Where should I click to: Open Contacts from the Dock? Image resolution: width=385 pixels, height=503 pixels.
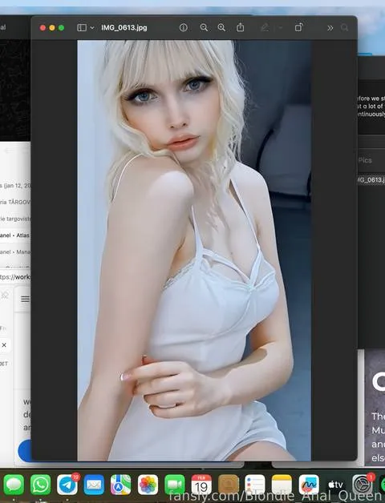228,485
